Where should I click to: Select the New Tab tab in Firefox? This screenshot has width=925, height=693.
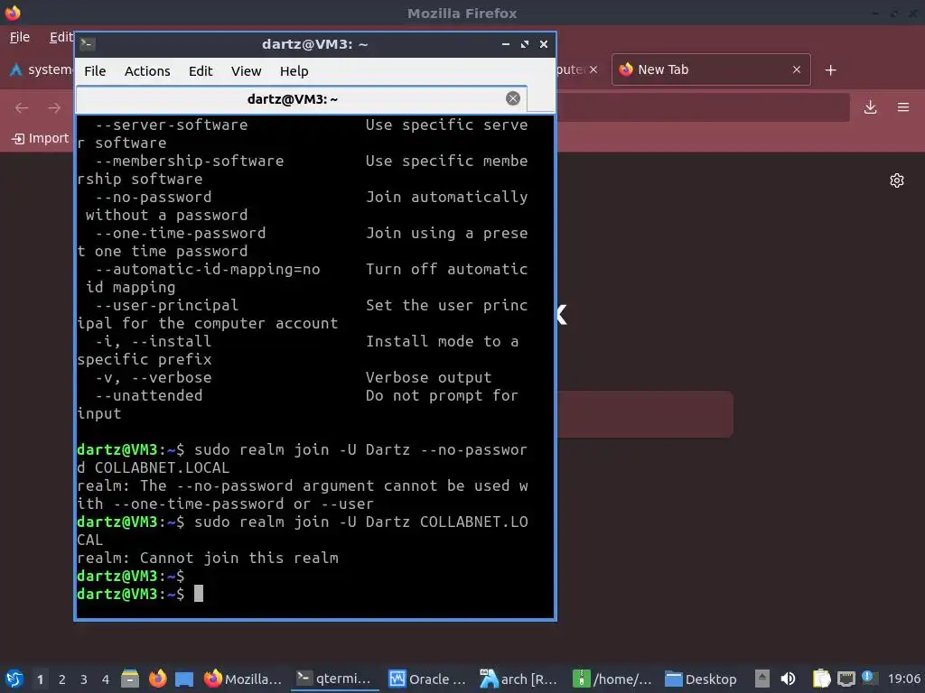click(x=711, y=69)
